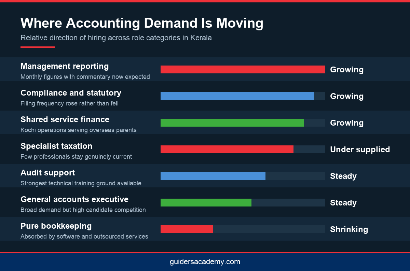
Task: Click the Specialist taxation red bar
Action: pyautogui.click(x=227, y=149)
